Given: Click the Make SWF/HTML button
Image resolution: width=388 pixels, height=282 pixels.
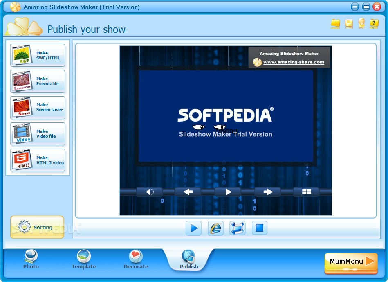Looking at the screenshot, I should (x=38, y=55).
